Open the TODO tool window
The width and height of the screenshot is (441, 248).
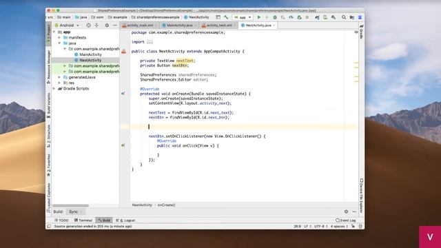(x=61, y=220)
